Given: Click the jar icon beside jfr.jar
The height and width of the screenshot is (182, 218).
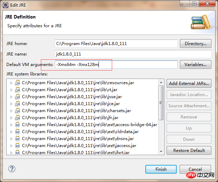Looking at the screenshot, I should point(17,118).
